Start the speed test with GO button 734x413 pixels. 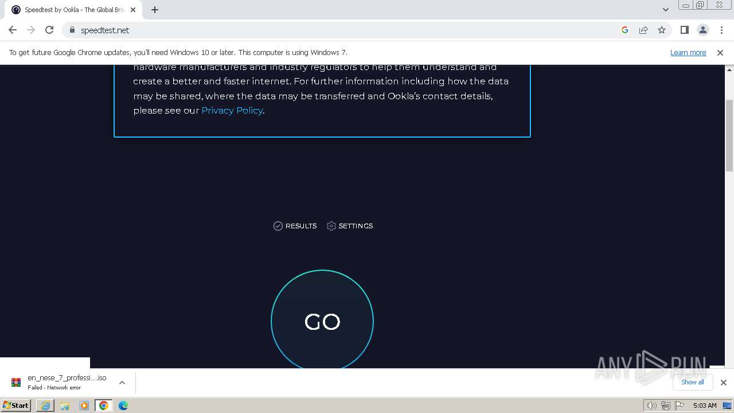click(x=322, y=320)
